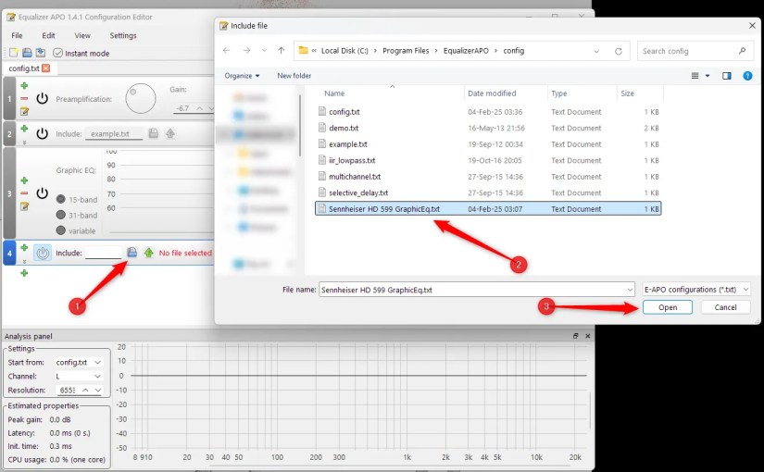This screenshot has height=472, width=764.
Task: Increase Resolution with up arrow
Action: pos(85,391)
